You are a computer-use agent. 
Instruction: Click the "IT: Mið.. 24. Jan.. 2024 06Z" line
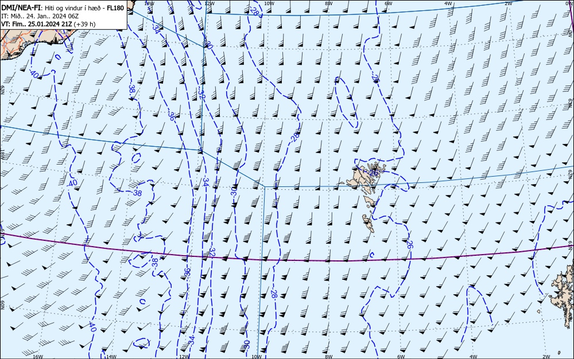(40, 16)
